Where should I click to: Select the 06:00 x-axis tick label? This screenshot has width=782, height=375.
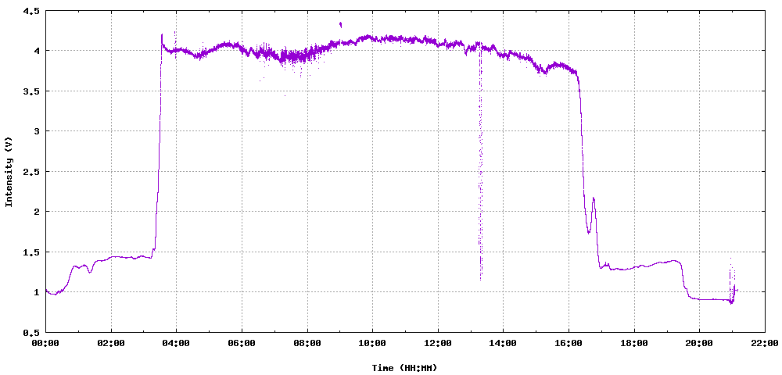point(242,343)
